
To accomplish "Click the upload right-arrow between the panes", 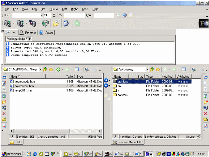I will [106, 80].
